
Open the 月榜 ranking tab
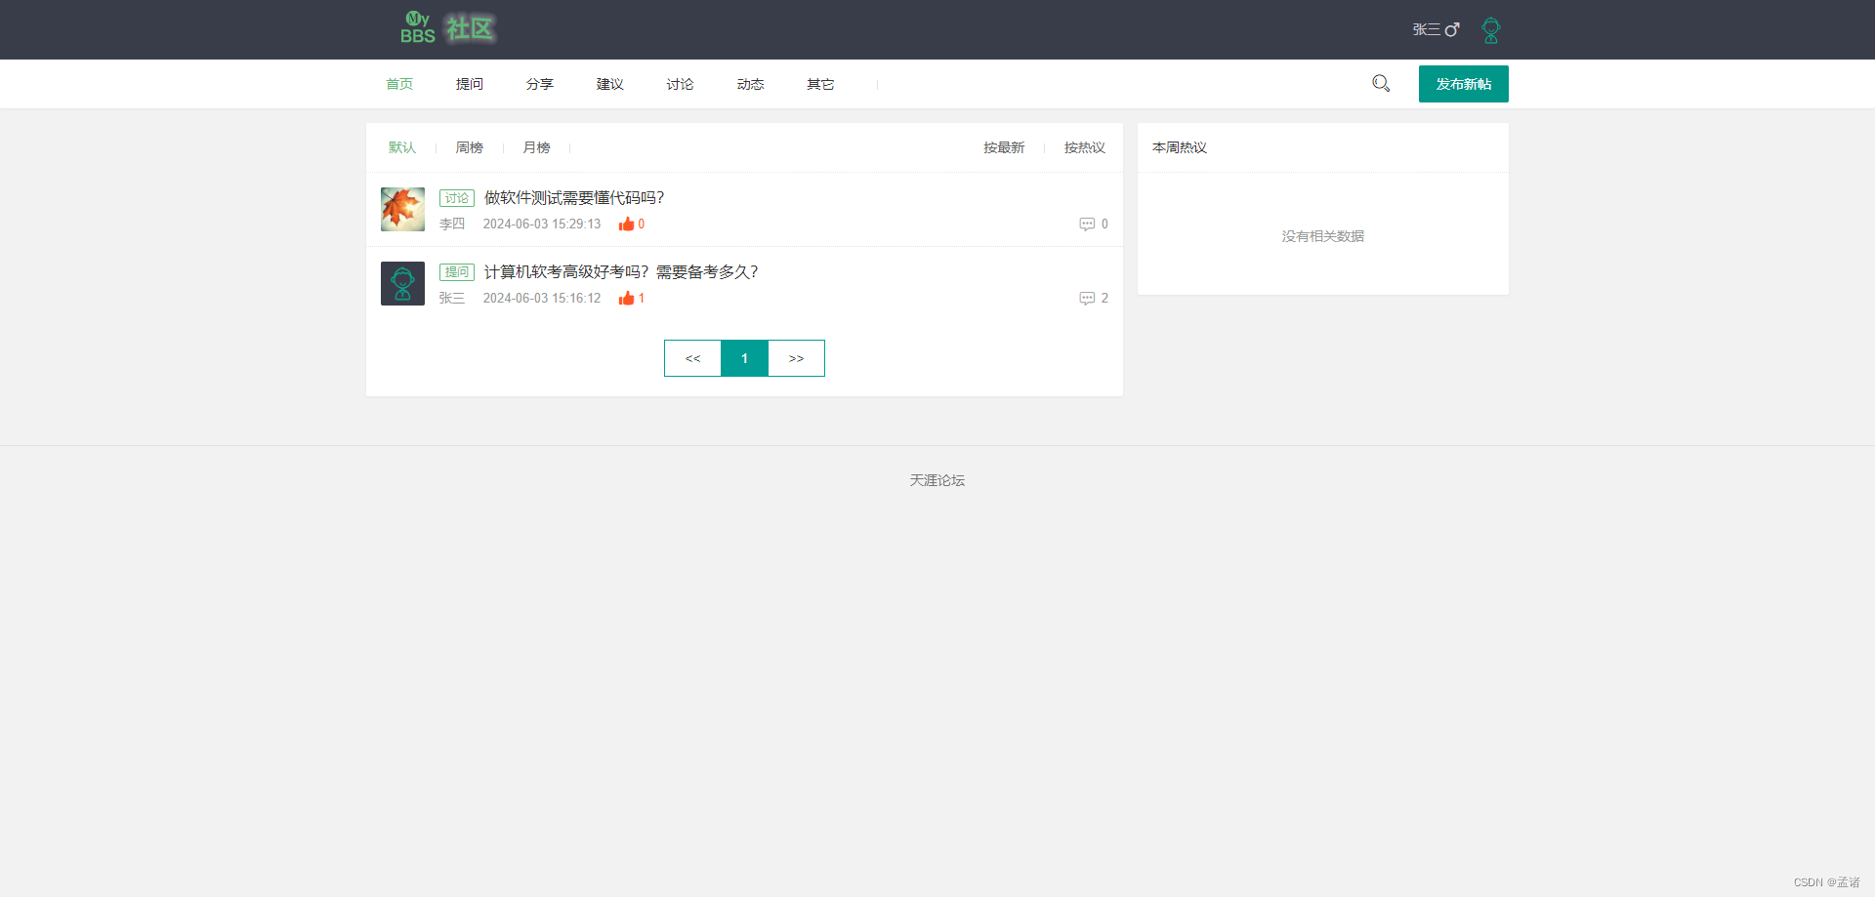tap(535, 147)
